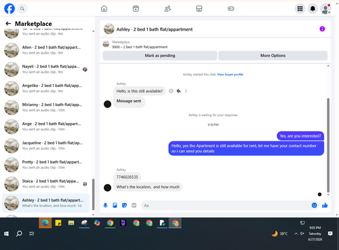This screenshot has height=250, width=339.
Task: Select the Allen conversation
Action: point(45,50)
